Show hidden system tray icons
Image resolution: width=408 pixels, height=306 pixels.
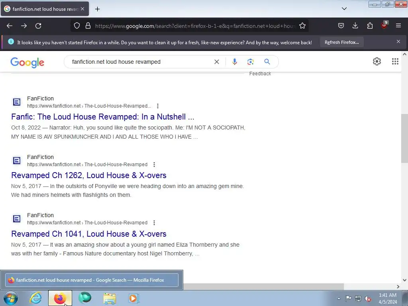[339, 298]
